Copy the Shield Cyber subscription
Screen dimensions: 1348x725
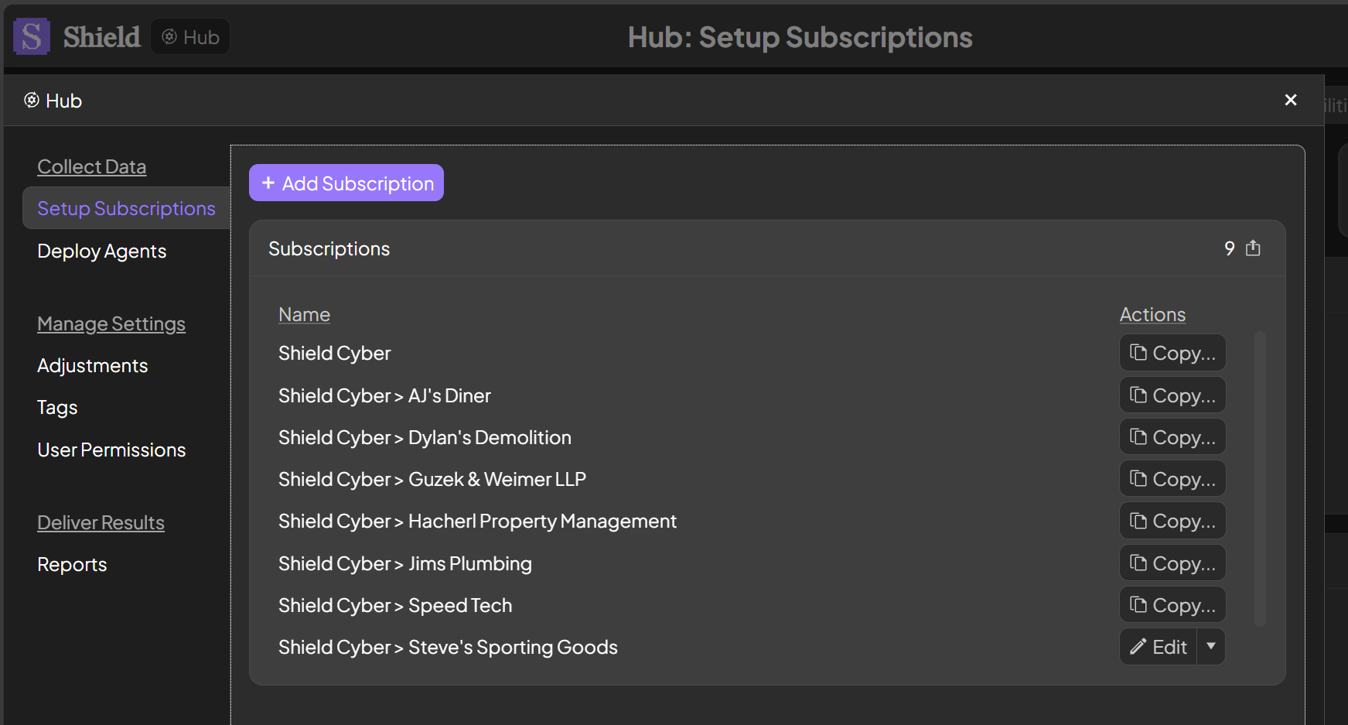pyautogui.click(x=1172, y=353)
